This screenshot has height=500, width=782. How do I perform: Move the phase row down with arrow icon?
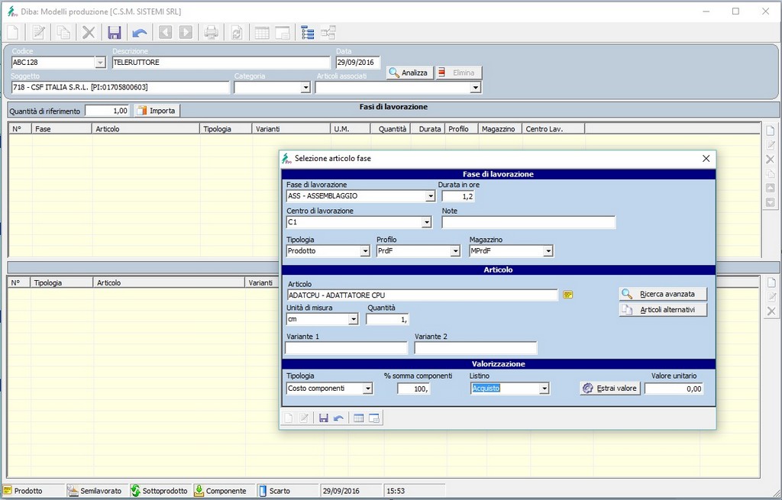pos(771,203)
